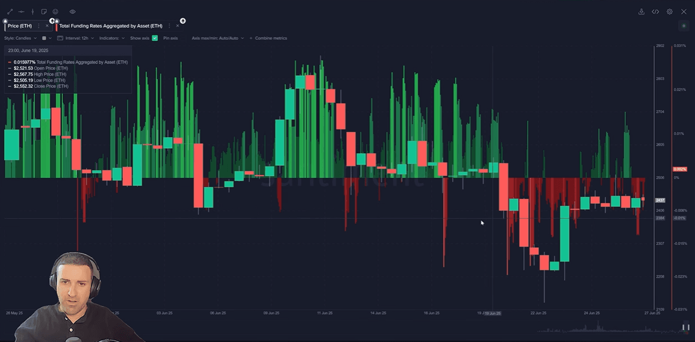695x342 pixels.
Task: Select Total Funding Rates Aggregated tab
Action: coord(111,26)
